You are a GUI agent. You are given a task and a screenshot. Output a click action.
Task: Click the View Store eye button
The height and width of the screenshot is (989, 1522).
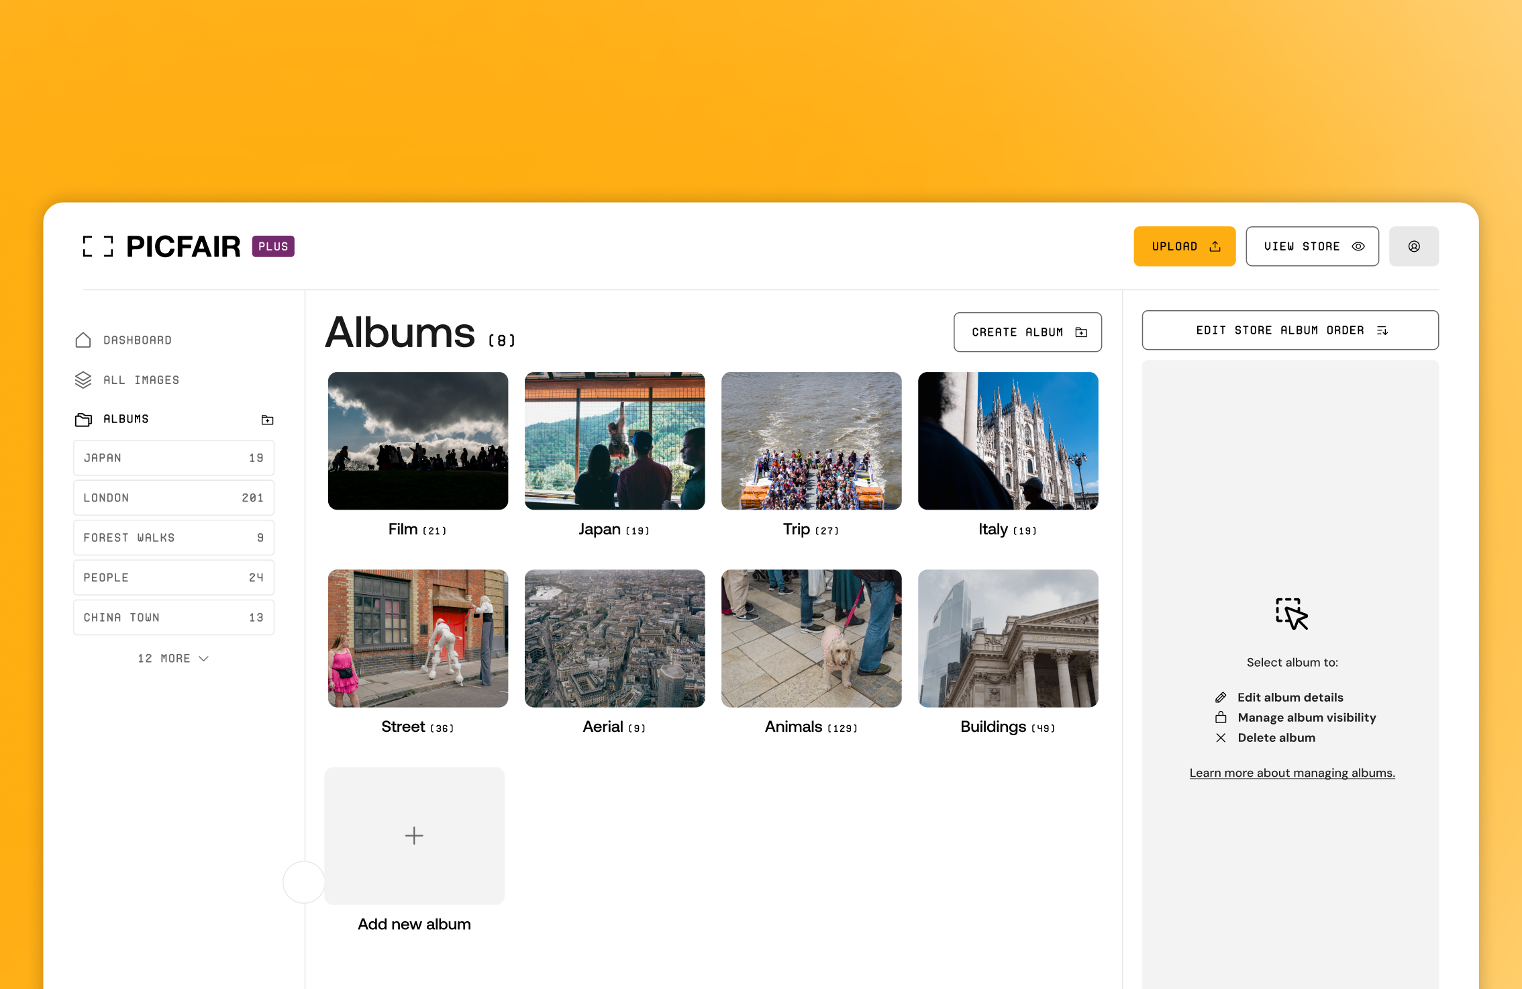(1312, 246)
